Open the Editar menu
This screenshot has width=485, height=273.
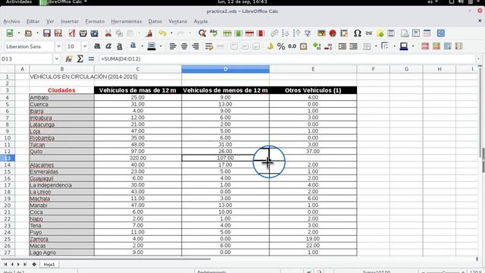tap(33, 21)
